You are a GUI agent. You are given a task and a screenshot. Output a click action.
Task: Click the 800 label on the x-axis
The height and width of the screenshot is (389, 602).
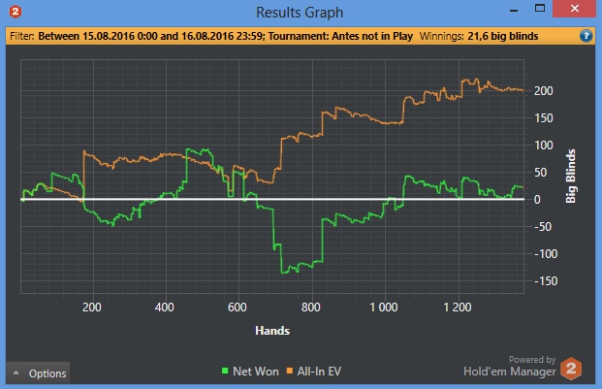[310, 308]
